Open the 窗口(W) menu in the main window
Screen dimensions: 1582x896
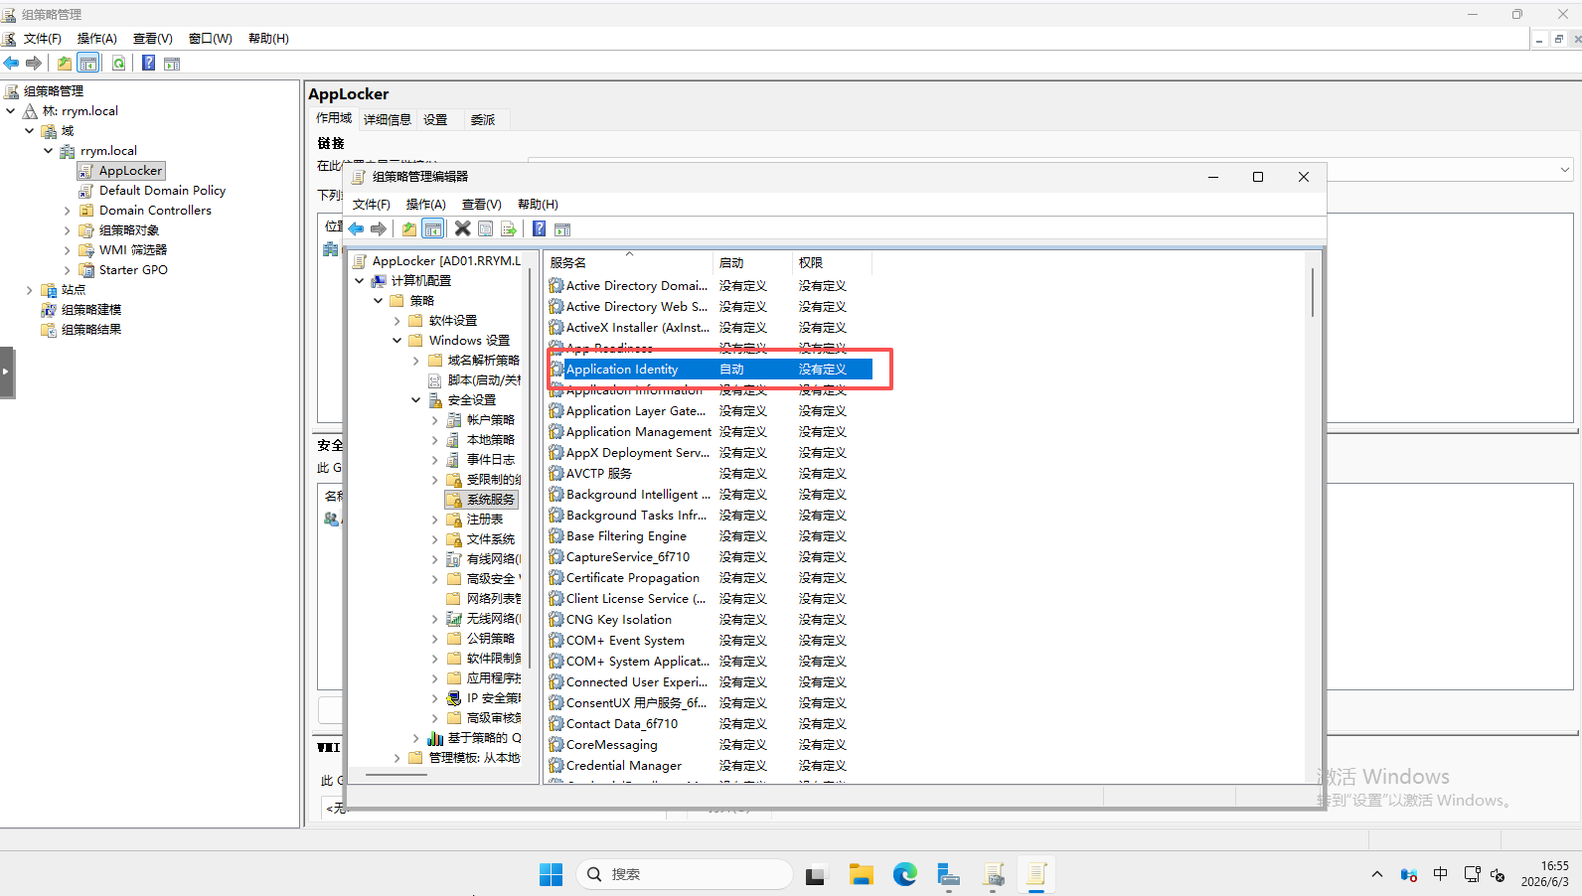[211, 39]
